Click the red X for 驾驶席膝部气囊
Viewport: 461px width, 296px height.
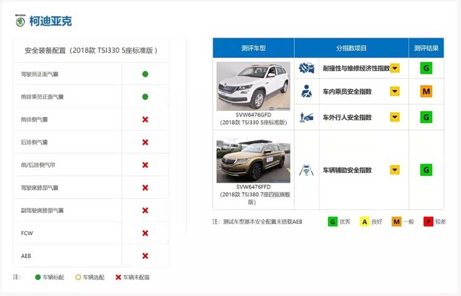145,188
